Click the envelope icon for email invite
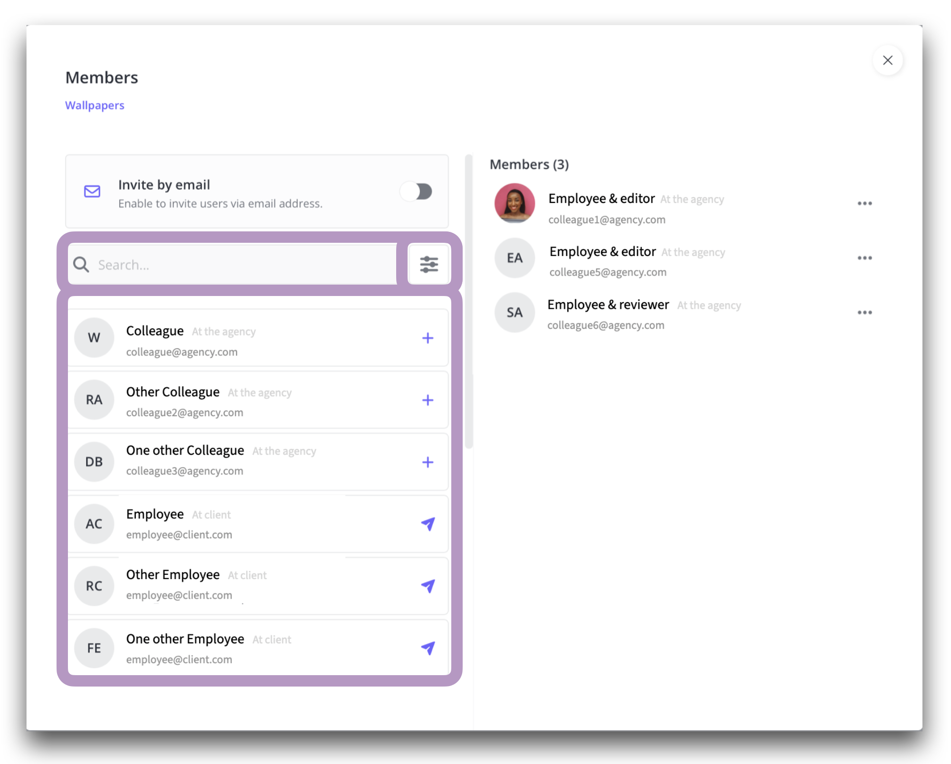Image resolution: width=951 pixels, height=764 pixels. pos(92,191)
